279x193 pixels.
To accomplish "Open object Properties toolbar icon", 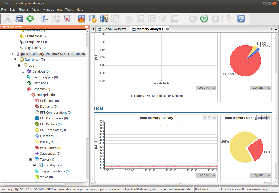I will pos(44,18).
